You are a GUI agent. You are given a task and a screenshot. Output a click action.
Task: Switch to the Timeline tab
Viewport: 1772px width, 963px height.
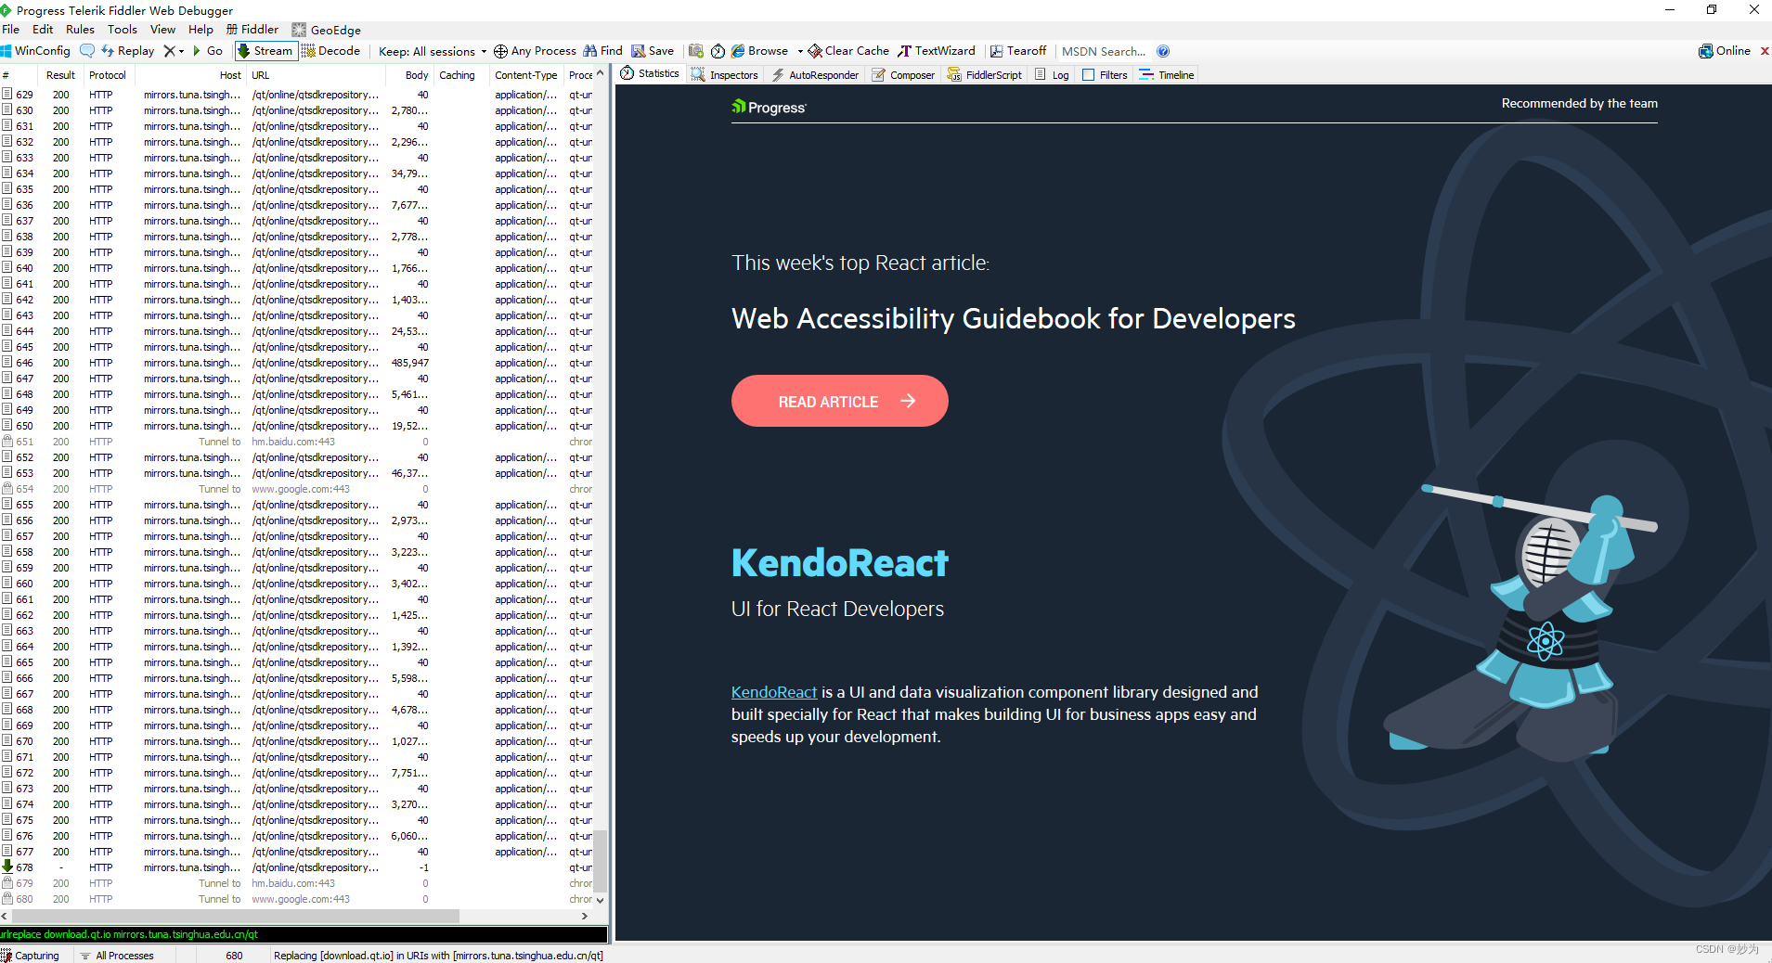click(1167, 75)
